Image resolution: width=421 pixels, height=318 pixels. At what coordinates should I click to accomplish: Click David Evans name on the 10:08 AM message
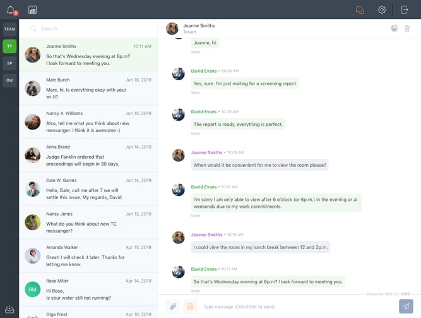click(203, 112)
